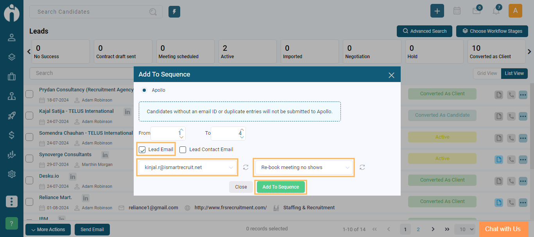Refresh the email account list icon

(x=245, y=168)
